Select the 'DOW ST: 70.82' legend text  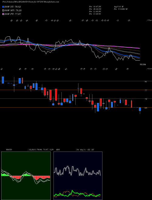coord(12,7)
